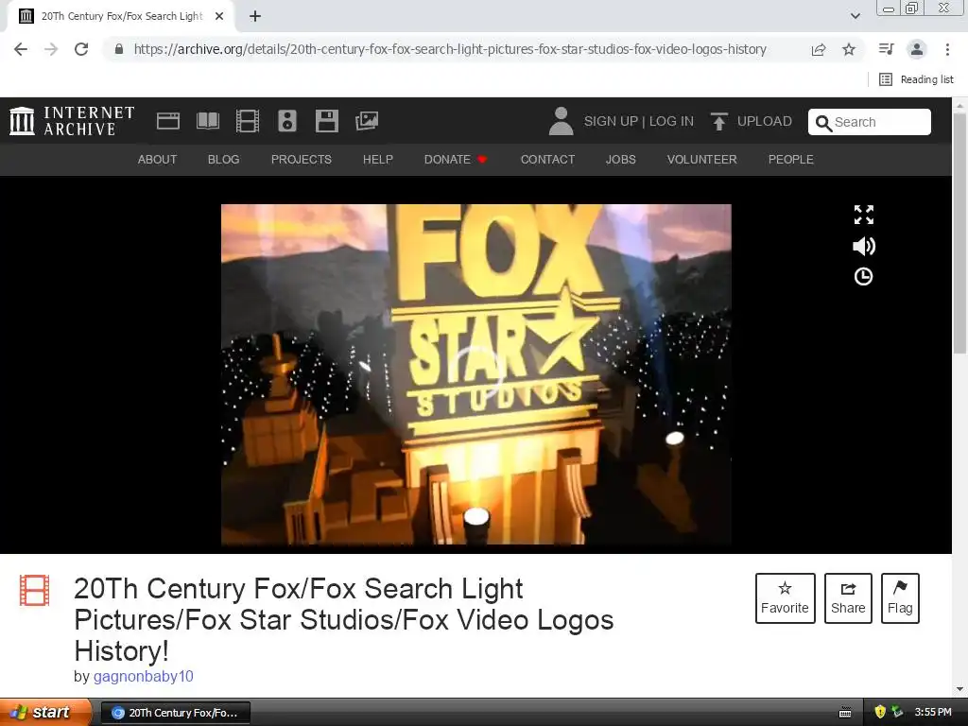The height and width of the screenshot is (726, 968).
Task: Click the lock site information icon
Action: [x=119, y=49]
